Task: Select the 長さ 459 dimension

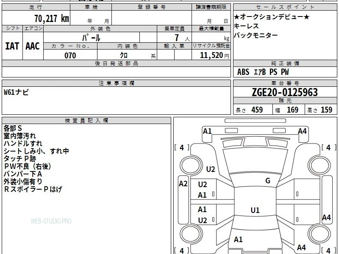Action: click(x=249, y=110)
